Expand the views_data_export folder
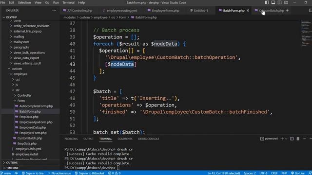Viewport: 312px width, 175px height. [26, 58]
